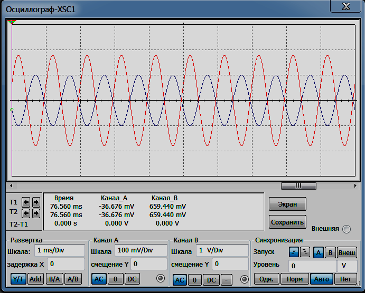This screenshot has width=365, height=293.
Task: Click the scrollbar left arrow
Action: [x=11, y=185]
